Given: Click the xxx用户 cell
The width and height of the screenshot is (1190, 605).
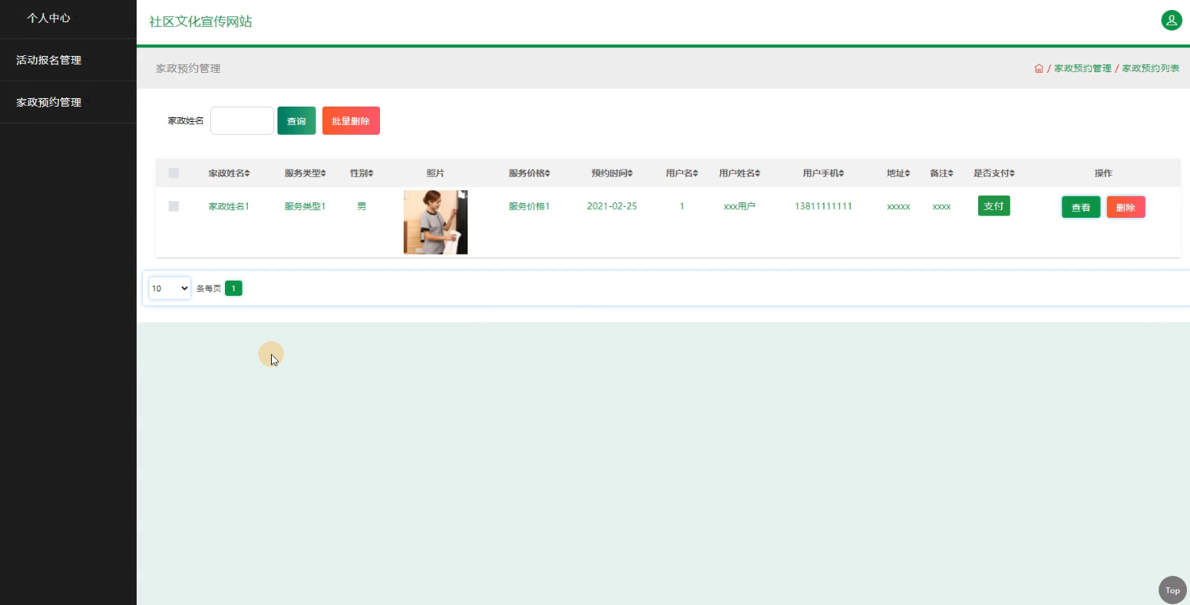Looking at the screenshot, I should (x=739, y=206).
